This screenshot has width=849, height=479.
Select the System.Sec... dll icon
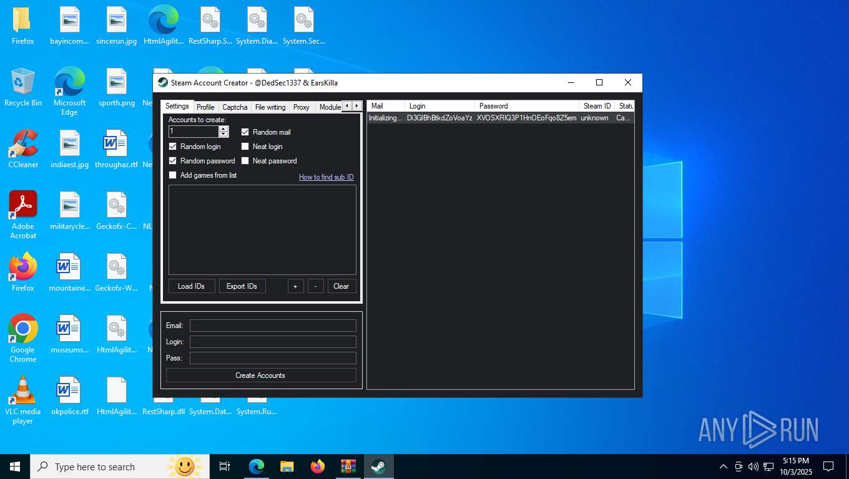(304, 26)
